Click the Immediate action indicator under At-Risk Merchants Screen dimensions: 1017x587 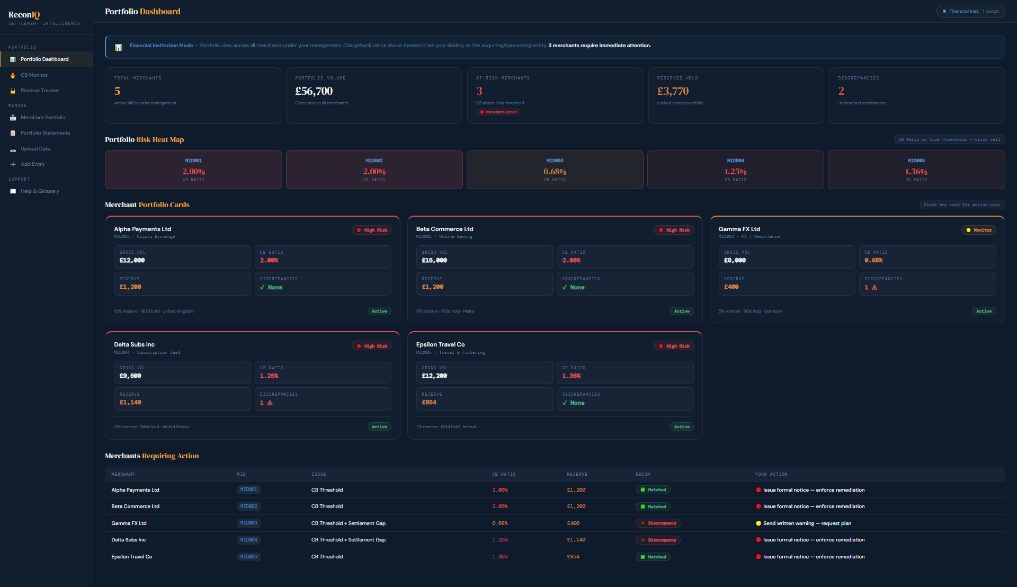pyautogui.click(x=498, y=112)
